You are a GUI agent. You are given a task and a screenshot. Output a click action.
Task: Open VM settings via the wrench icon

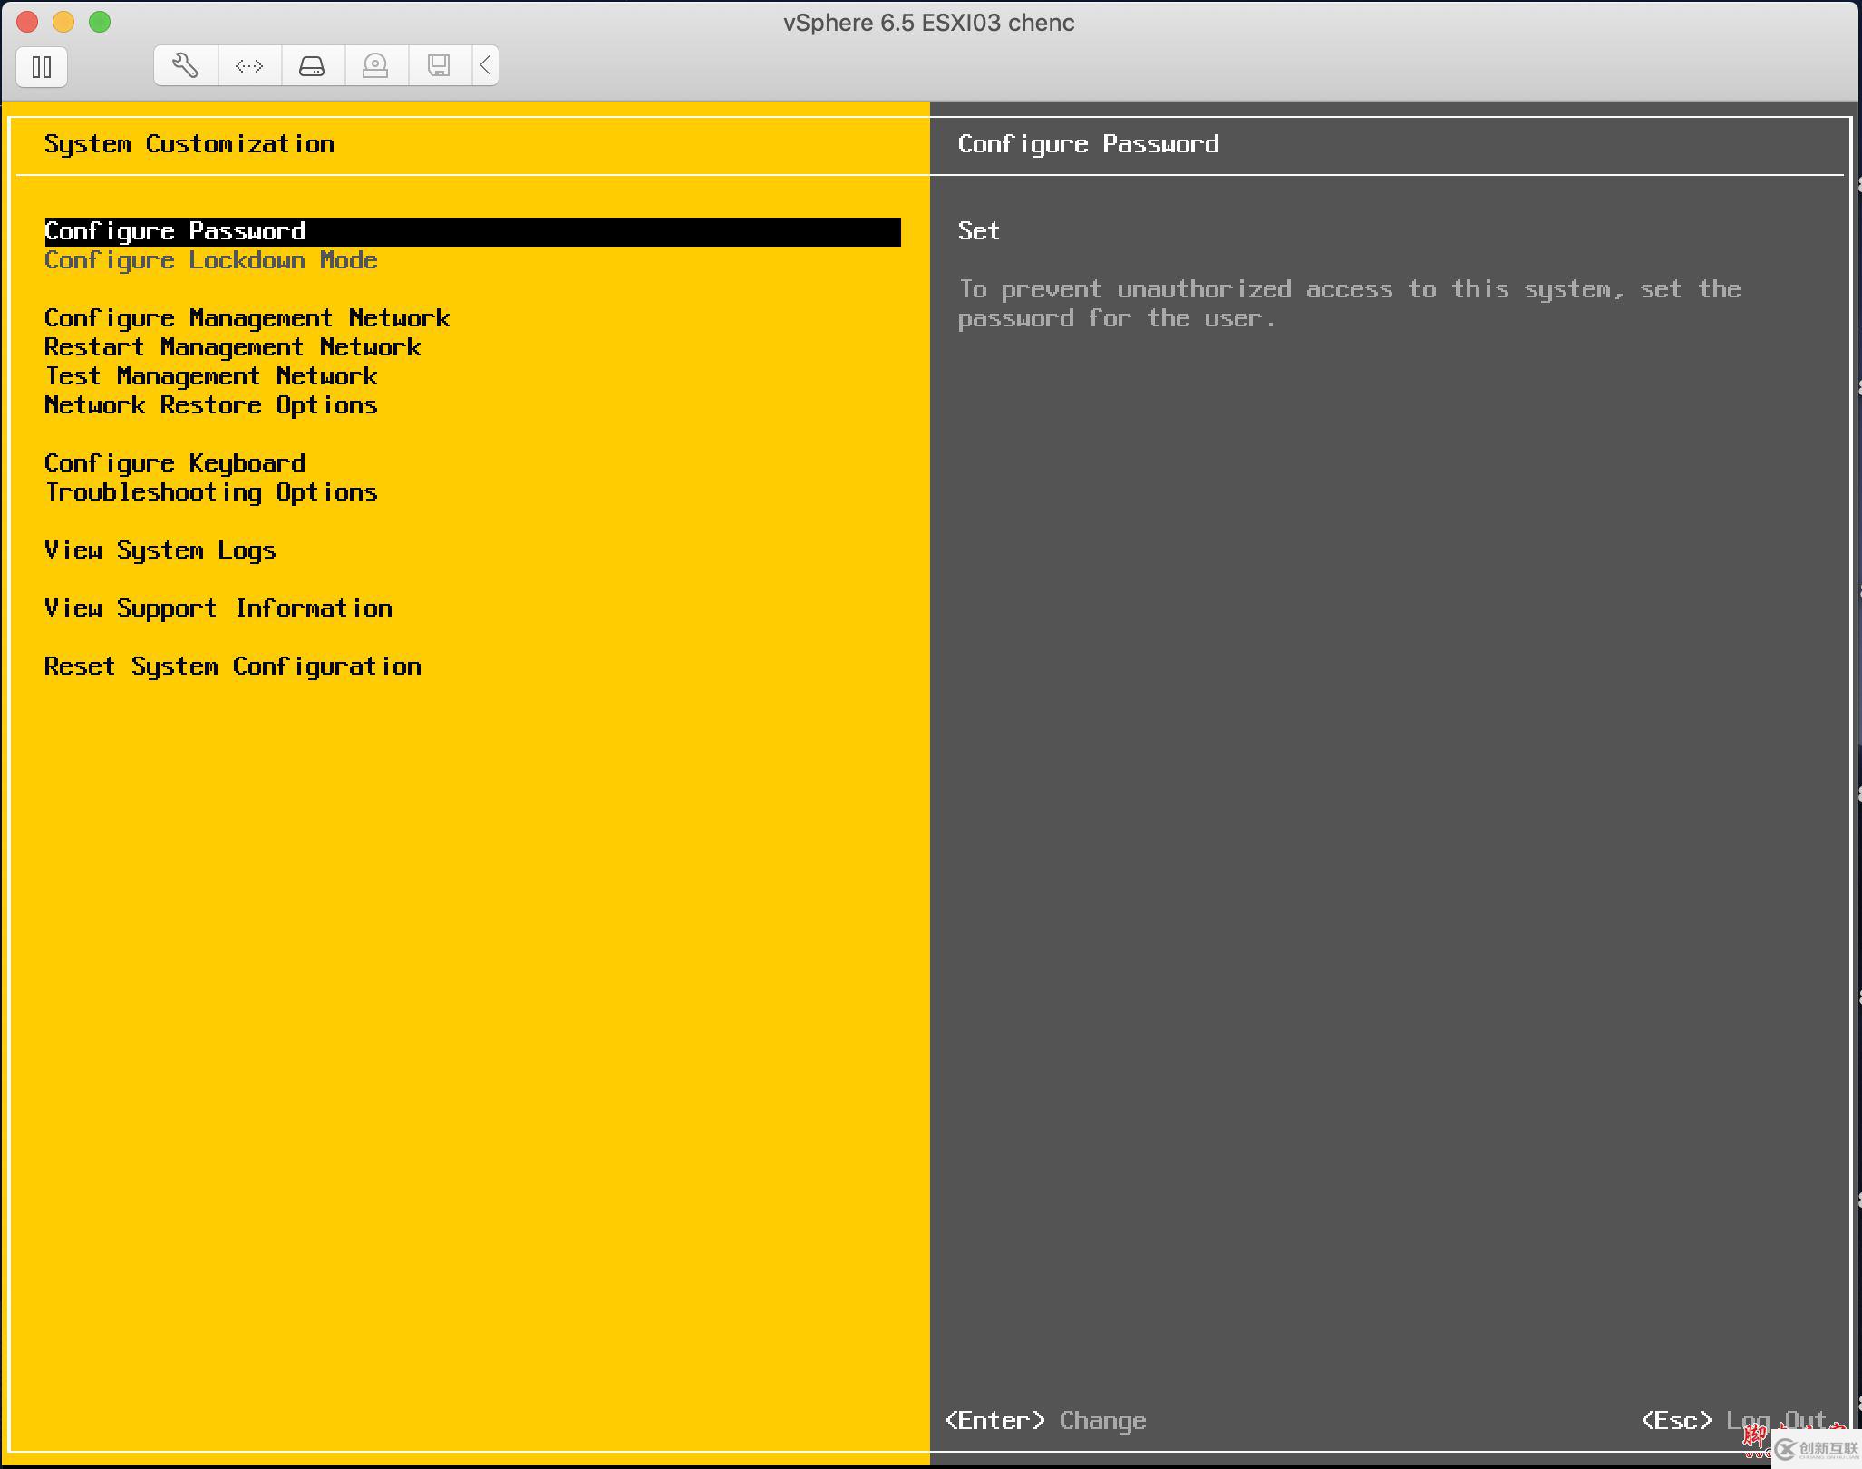(x=185, y=64)
